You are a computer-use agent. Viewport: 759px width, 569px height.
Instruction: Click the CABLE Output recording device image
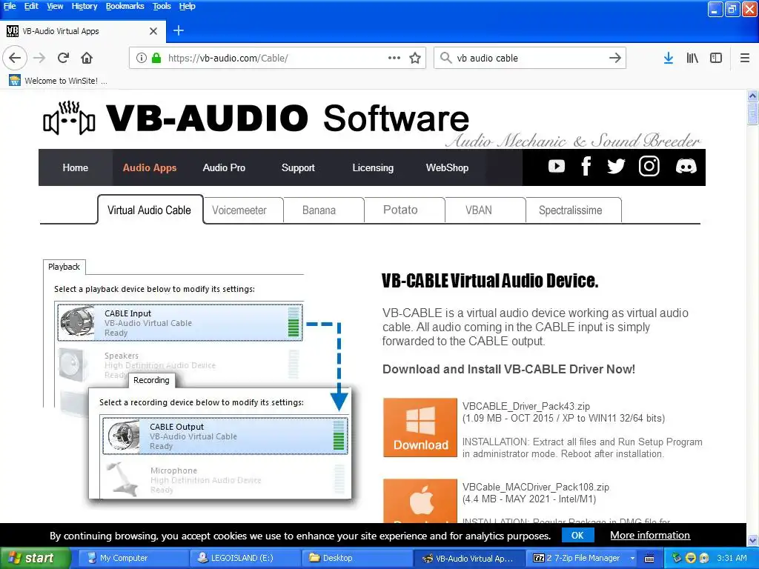coord(124,436)
